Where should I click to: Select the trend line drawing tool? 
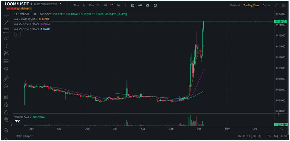pos(6,23)
